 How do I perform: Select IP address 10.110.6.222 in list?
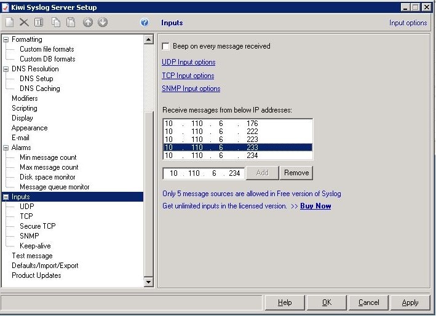[x=238, y=131]
